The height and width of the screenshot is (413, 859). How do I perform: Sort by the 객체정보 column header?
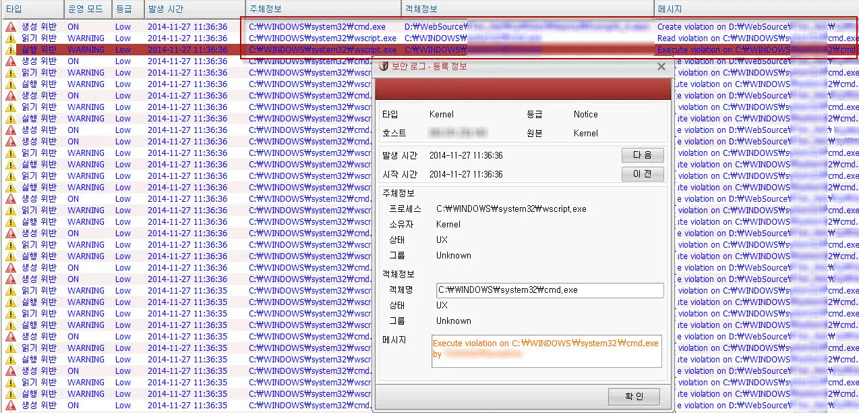[421, 9]
